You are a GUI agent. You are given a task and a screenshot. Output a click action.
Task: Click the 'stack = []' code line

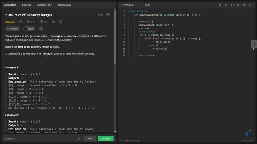(x=146, y=22)
